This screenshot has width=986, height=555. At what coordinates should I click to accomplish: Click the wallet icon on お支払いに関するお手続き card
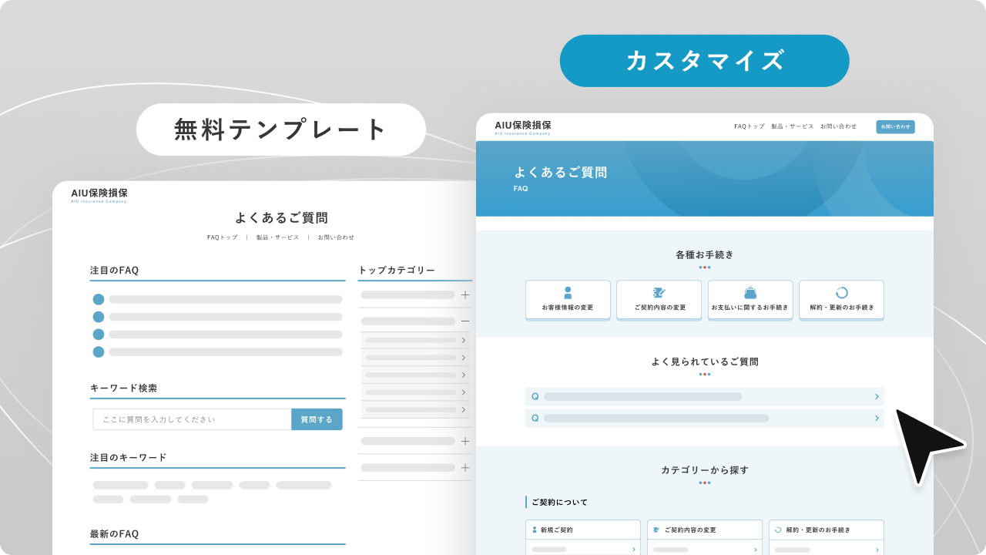pos(750,293)
